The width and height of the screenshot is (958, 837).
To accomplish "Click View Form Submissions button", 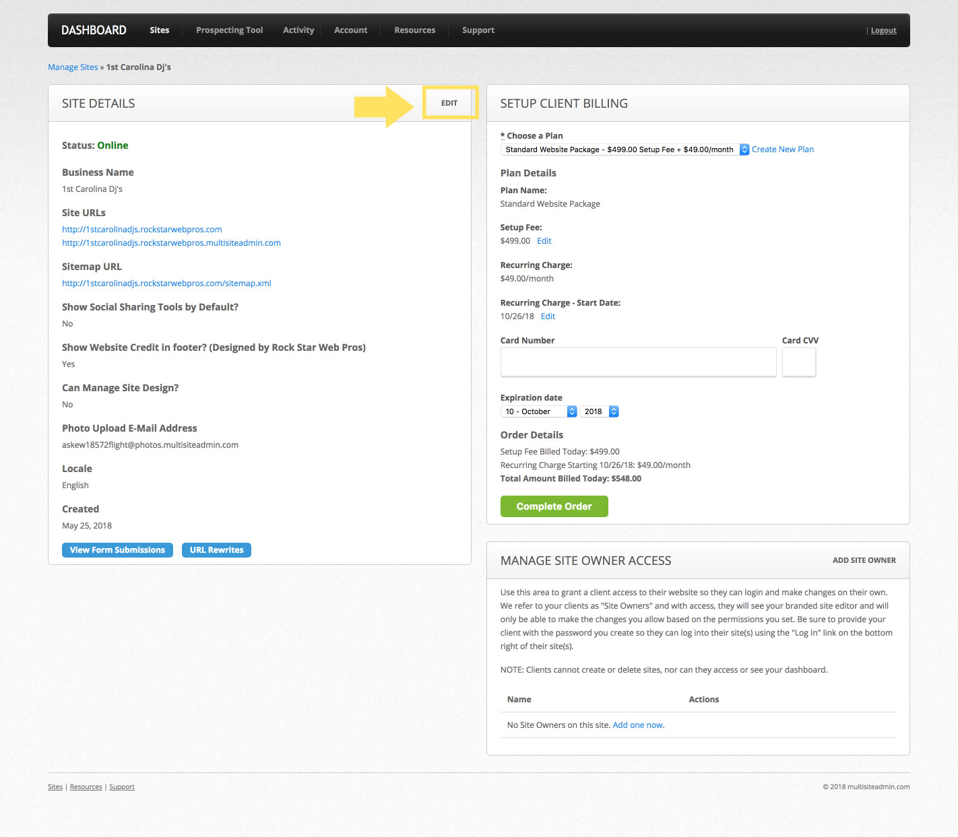I will click(x=117, y=550).
